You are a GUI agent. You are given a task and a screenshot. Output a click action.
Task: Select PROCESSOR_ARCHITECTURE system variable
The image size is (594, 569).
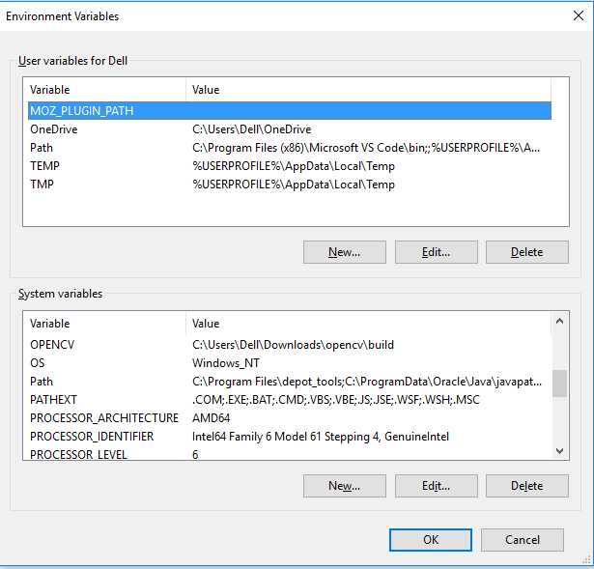pyautogui.click(x=290, y=418)
